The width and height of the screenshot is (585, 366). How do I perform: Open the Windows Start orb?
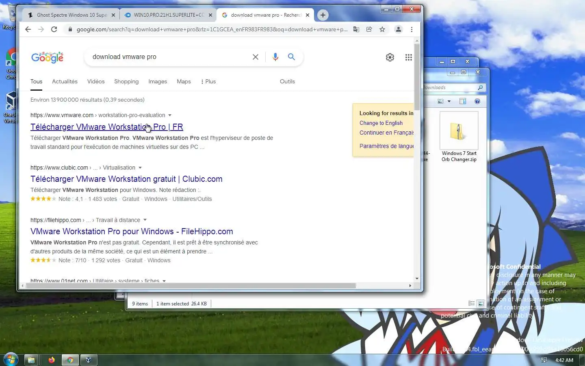(x=11, y=360)
